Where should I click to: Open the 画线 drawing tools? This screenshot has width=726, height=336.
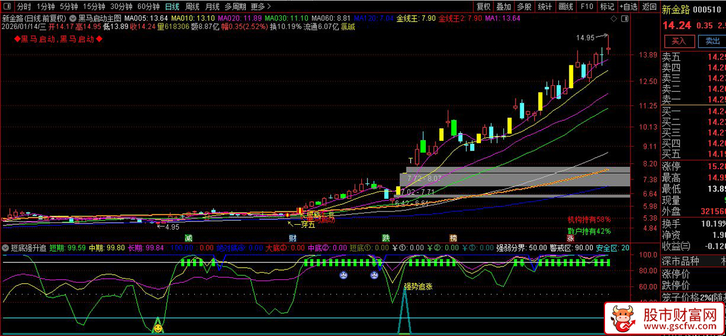point(566,7)
